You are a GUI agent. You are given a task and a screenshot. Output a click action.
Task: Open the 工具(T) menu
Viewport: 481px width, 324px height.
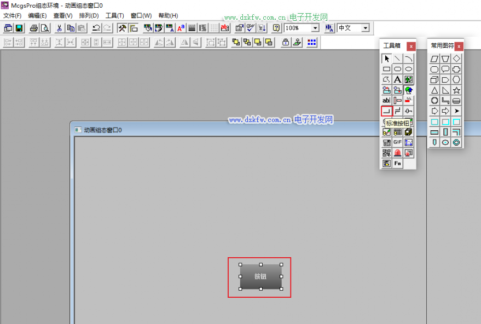coord(114,15)
